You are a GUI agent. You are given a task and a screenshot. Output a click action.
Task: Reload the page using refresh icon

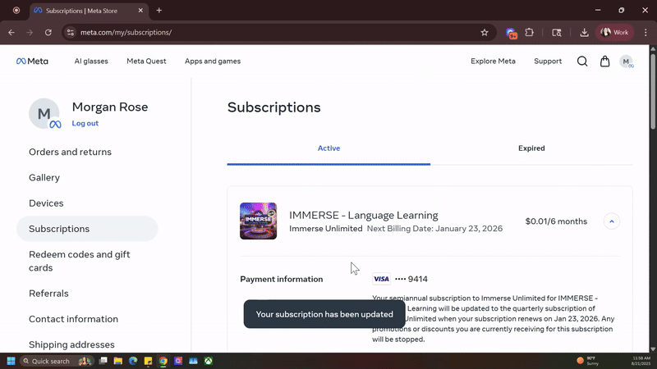point(48,33)
